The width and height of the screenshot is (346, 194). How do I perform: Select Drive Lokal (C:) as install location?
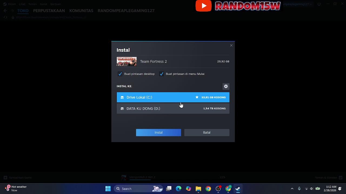point(173,97)
